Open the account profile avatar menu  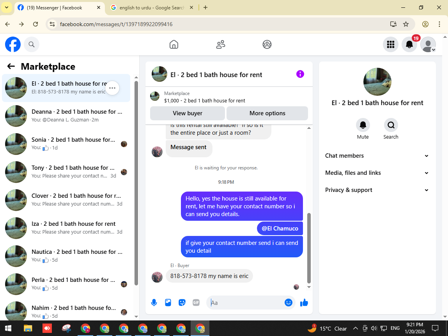(428, 44)
